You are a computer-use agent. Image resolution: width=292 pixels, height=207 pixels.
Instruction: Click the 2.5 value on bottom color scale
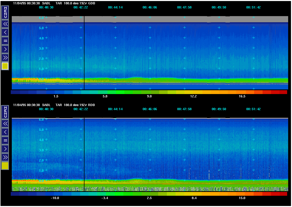(149, 198)
